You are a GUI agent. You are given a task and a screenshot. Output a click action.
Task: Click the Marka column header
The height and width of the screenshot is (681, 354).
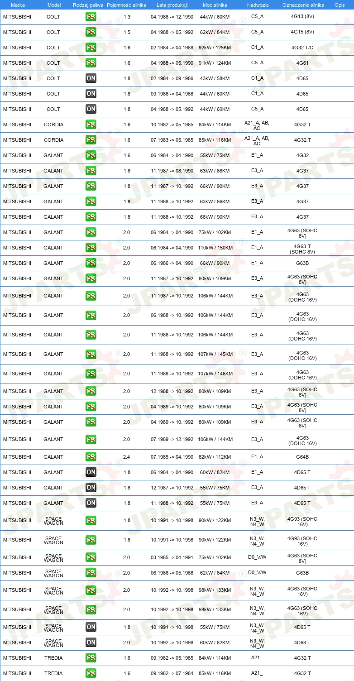click(x=18, y=5)
